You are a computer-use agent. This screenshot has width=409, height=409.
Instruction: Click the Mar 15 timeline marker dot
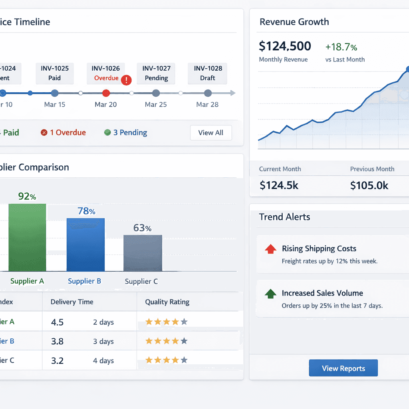55,93
